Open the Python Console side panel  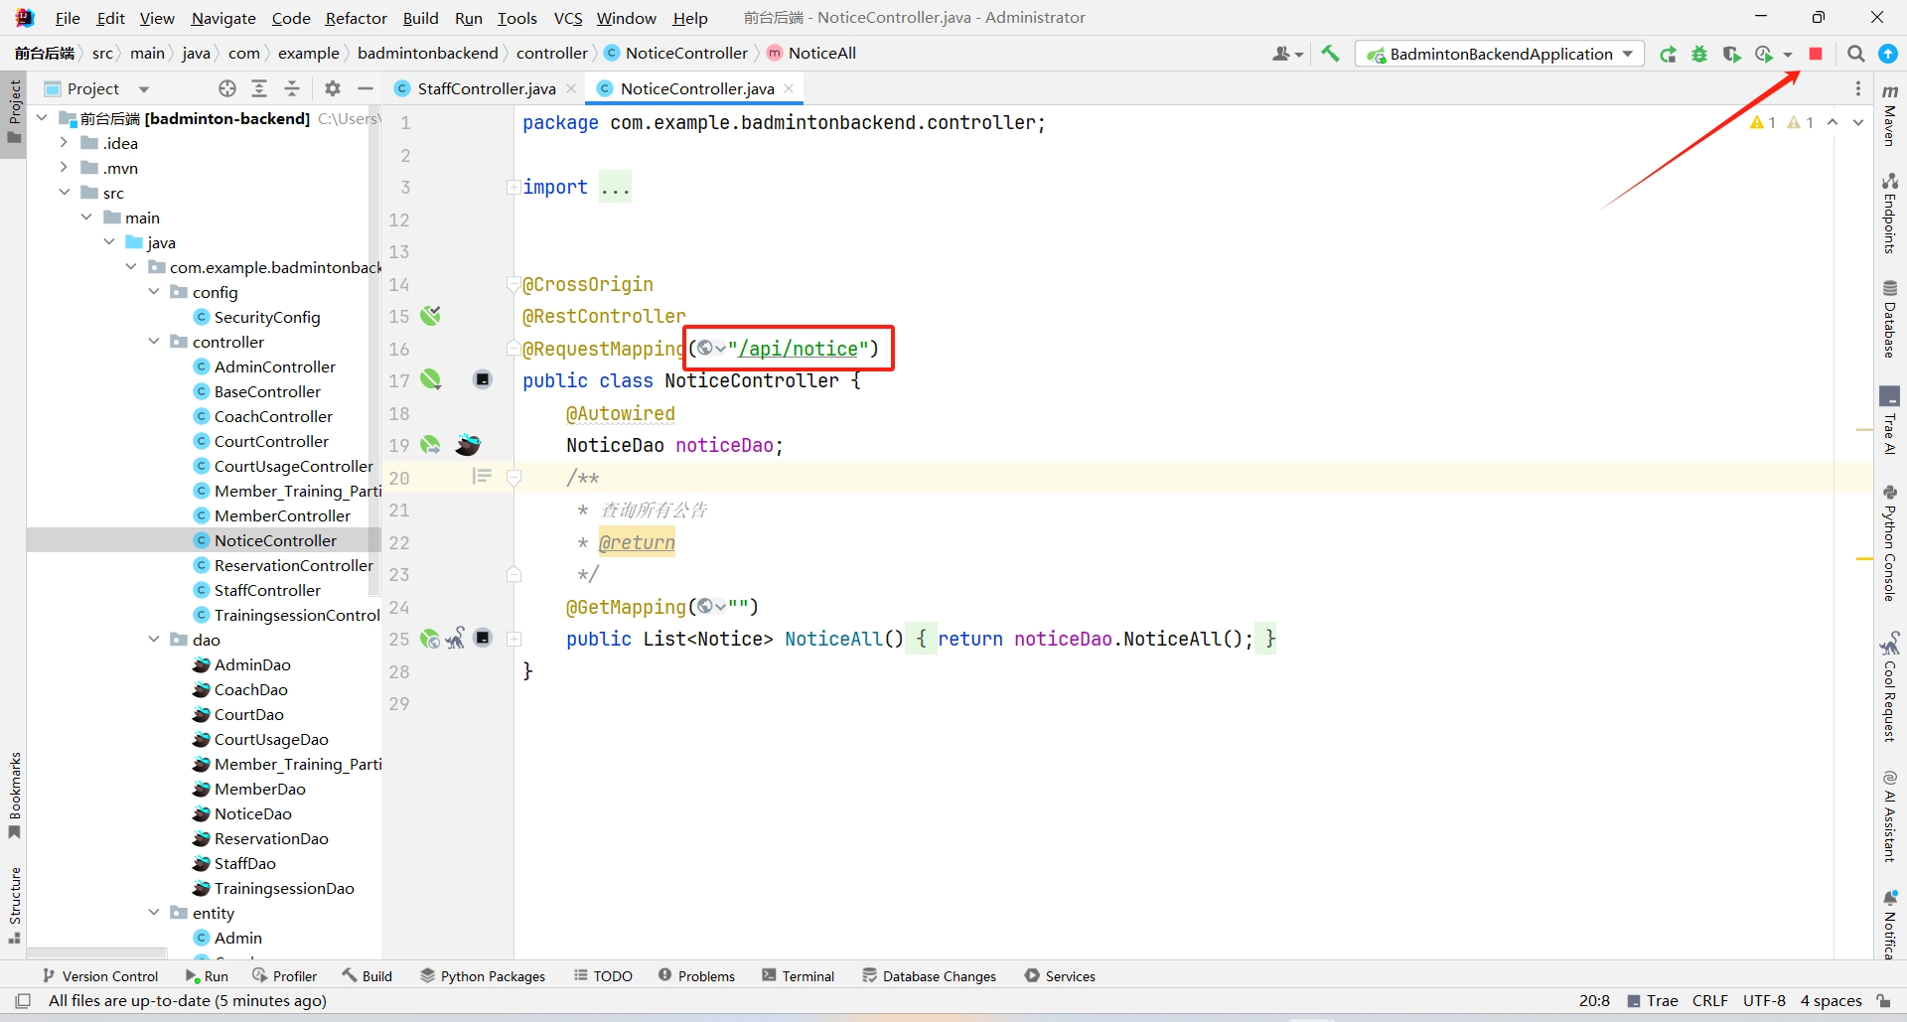[1890, 542]
